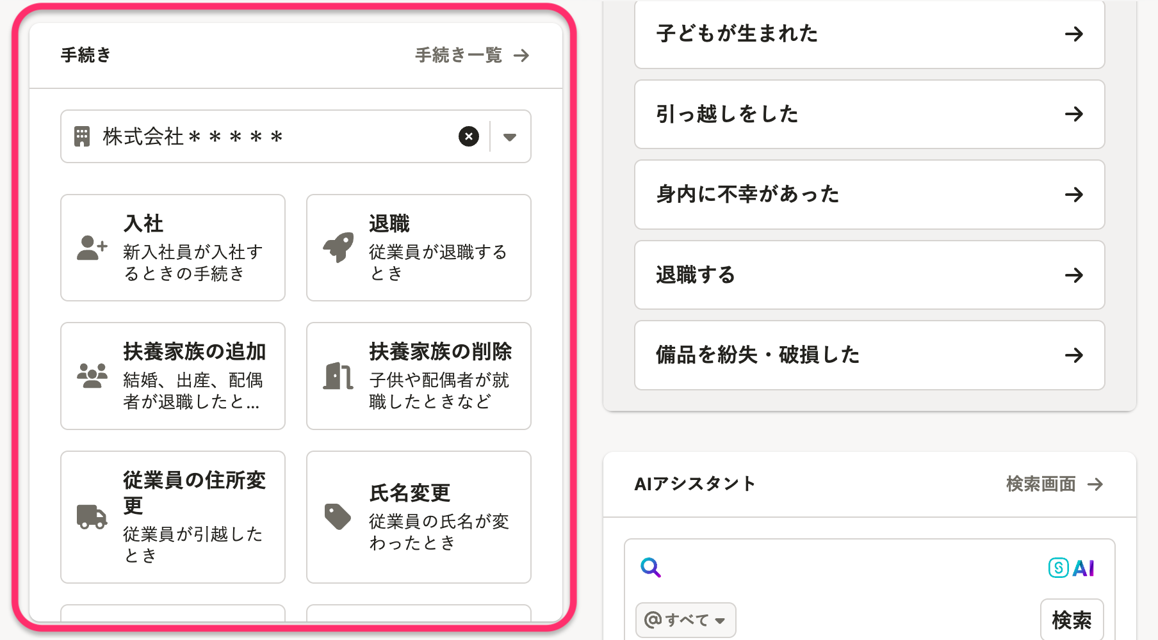
Task: Click the door icon for 扶養家族の削除
Action: pyautogui.click(x=338, y=376)
